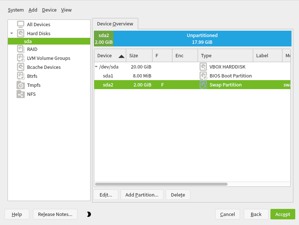Sort by the Device column arrow
This screenshot has height=225, width=299.
(121, 56)
